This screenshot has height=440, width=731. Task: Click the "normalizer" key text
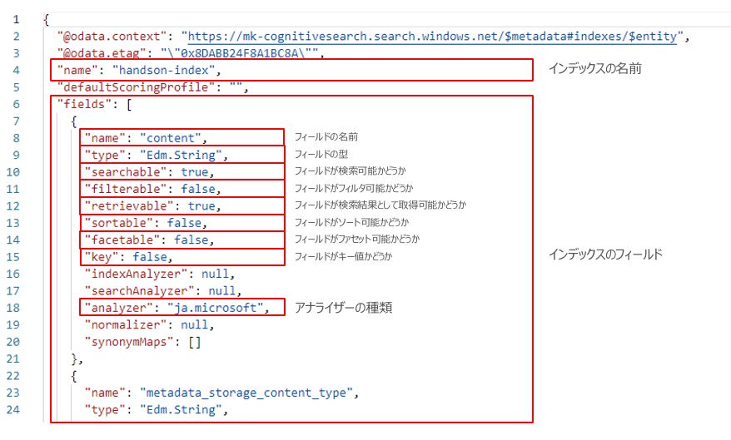[126, 325]
